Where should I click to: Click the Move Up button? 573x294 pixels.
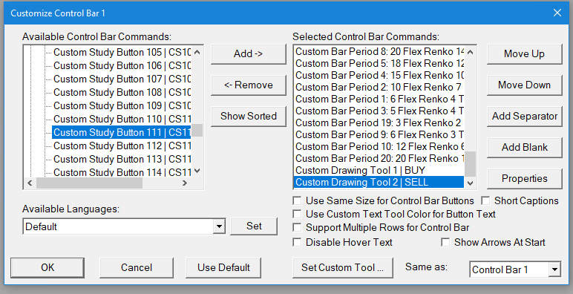coord(525,54)
